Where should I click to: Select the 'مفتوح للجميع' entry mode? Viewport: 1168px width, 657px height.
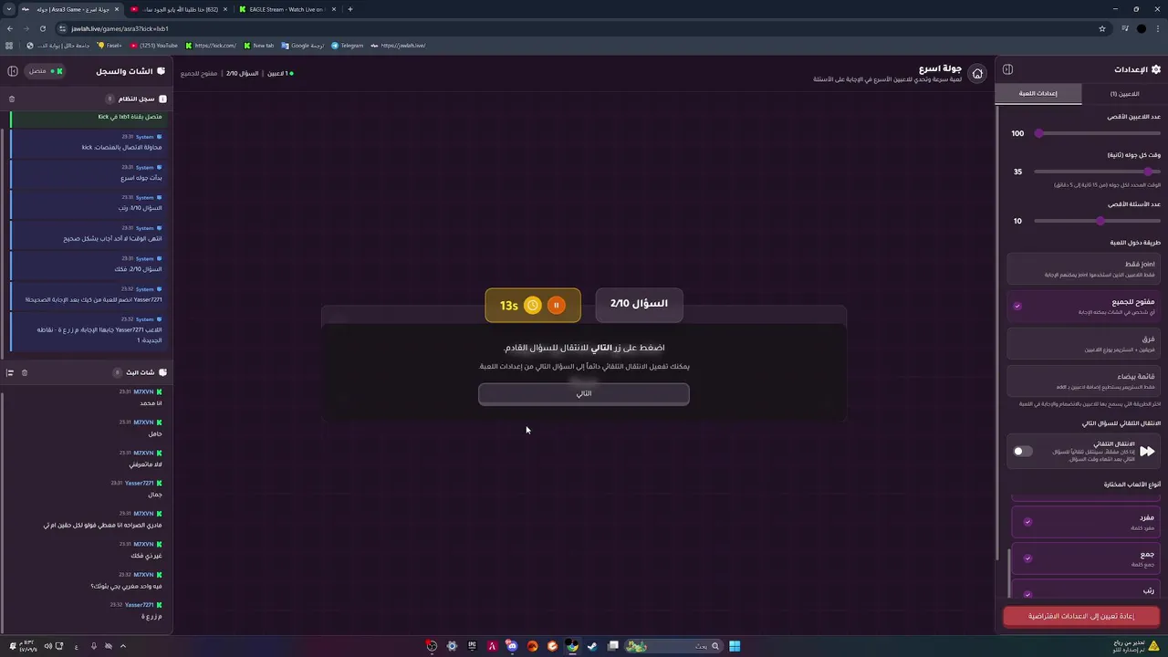pyautogui.click(x=1084, y=306)
